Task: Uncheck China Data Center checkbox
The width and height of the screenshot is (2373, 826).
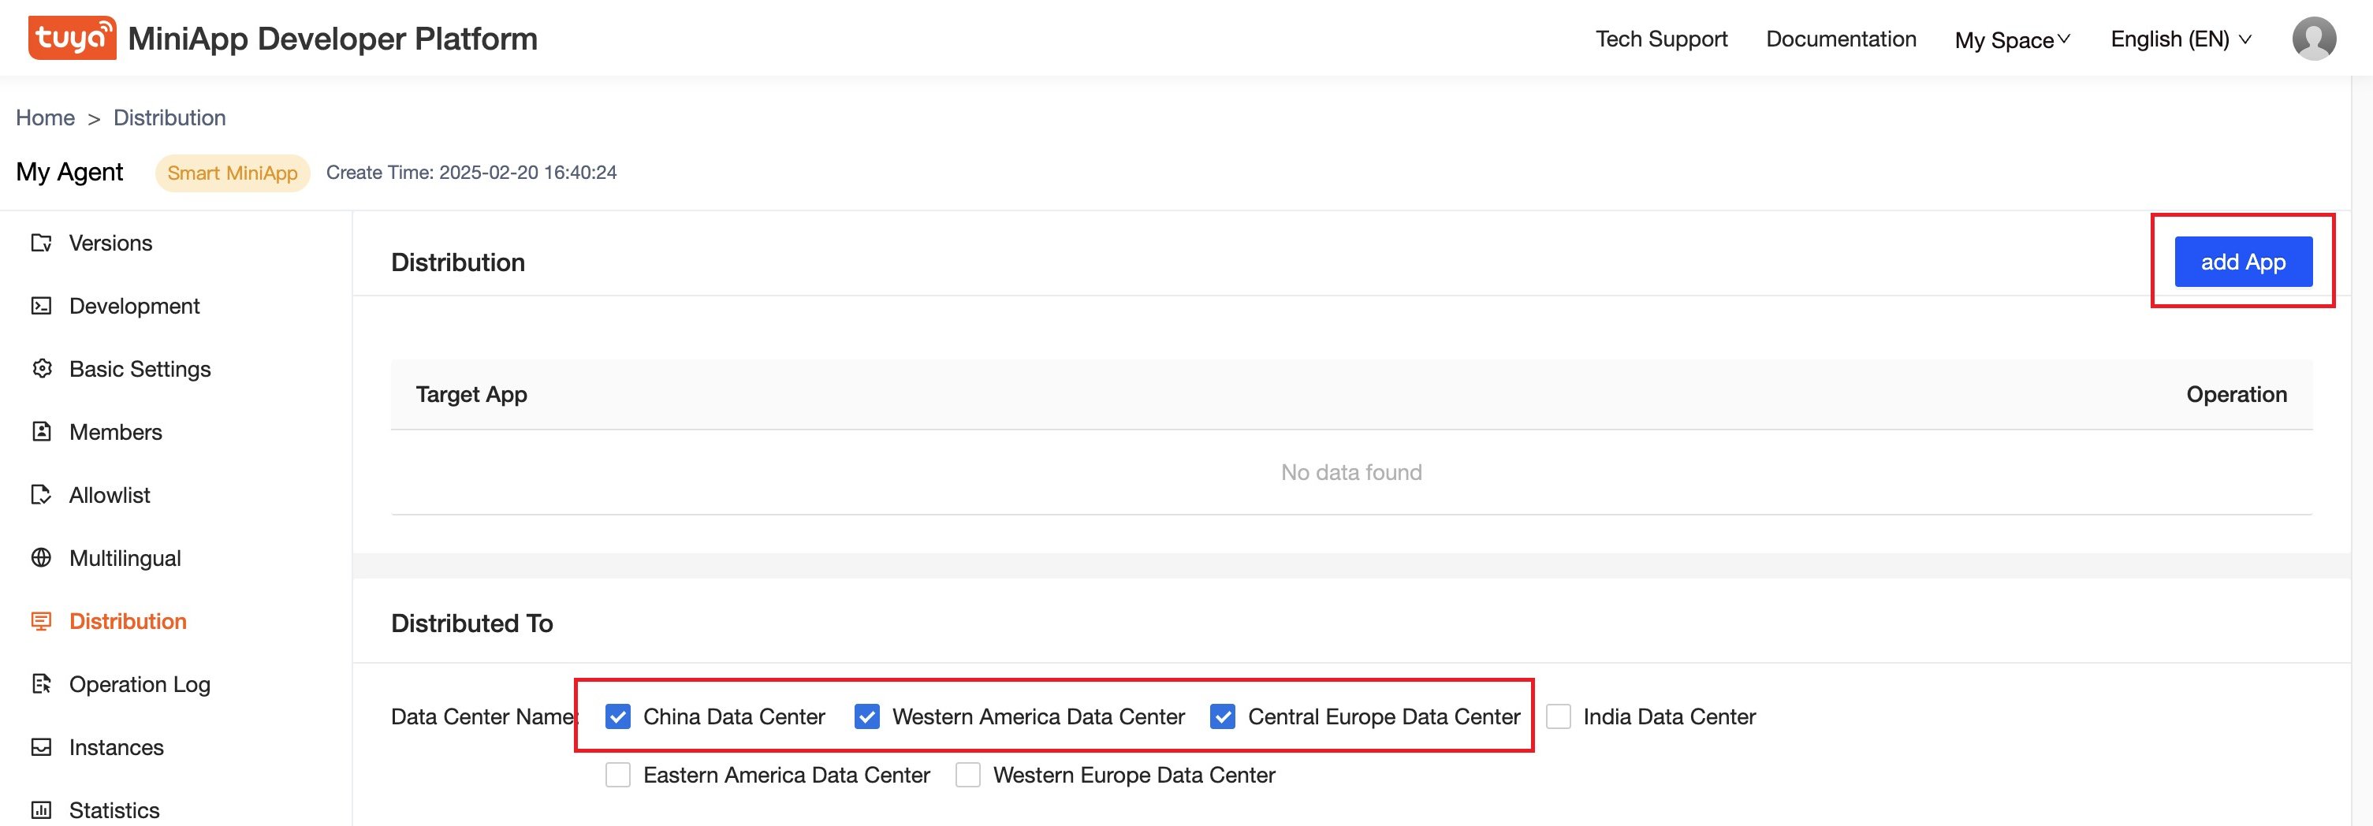Action: [x=618, y=716]
